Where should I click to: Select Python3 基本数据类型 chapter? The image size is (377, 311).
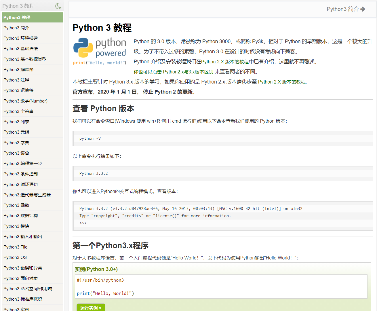pos(32,59)
